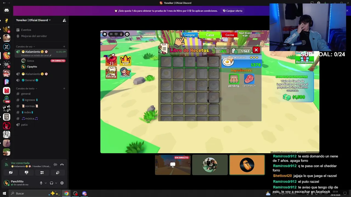Screen dimensions: 351x197
Task: Open the VIP crown icon
Action: (x=125, y=60)
